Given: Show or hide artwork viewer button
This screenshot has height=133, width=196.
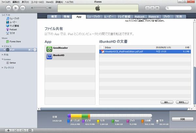Looking at the screenshot, I should [x=30, y=130].
